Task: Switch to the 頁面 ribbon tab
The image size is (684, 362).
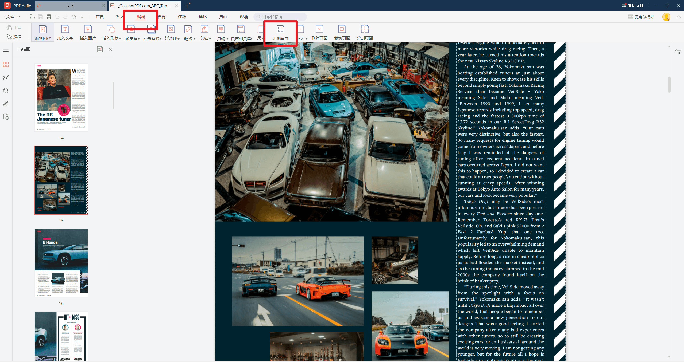Action: click(x=223, y=17)
